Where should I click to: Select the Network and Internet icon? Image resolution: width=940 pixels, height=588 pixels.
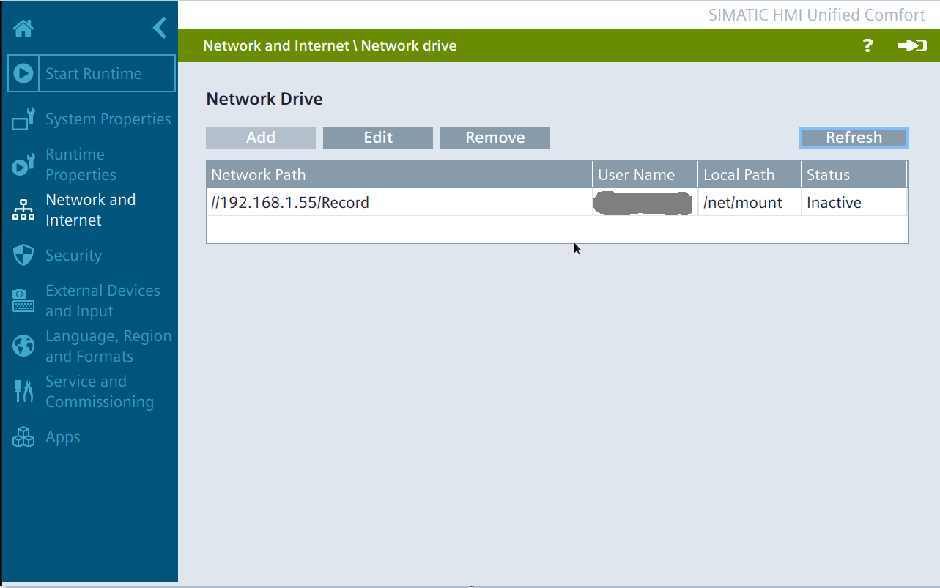[23, 210]
